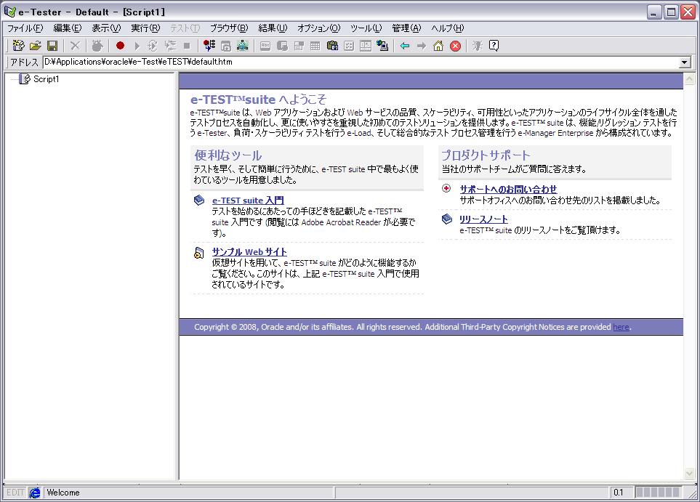This screenshot has height=502, width=700.
Task: Click the icon beside サンプル Web サイト
Action: pos(199,253)
